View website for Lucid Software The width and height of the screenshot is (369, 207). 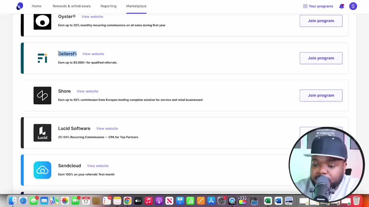click(107, 129)
